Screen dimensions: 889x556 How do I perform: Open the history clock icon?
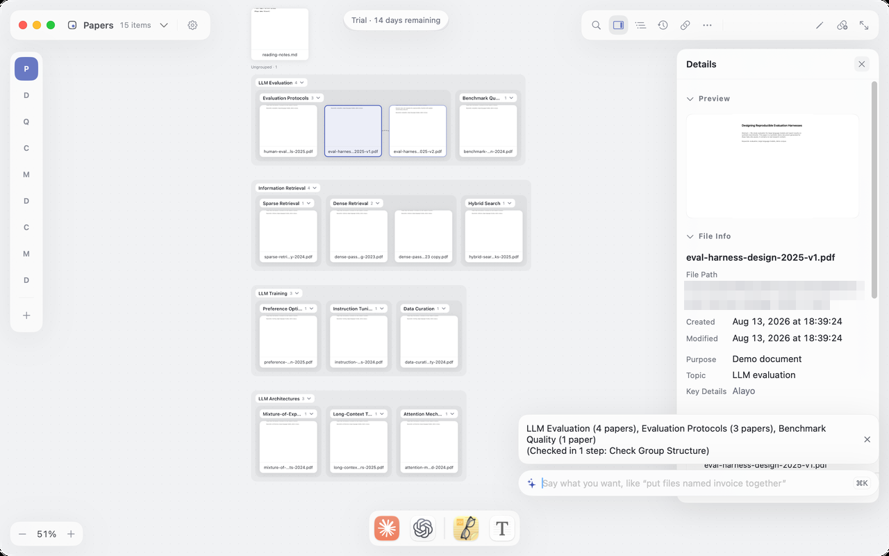pyautogui.click(x=663, y=25)
